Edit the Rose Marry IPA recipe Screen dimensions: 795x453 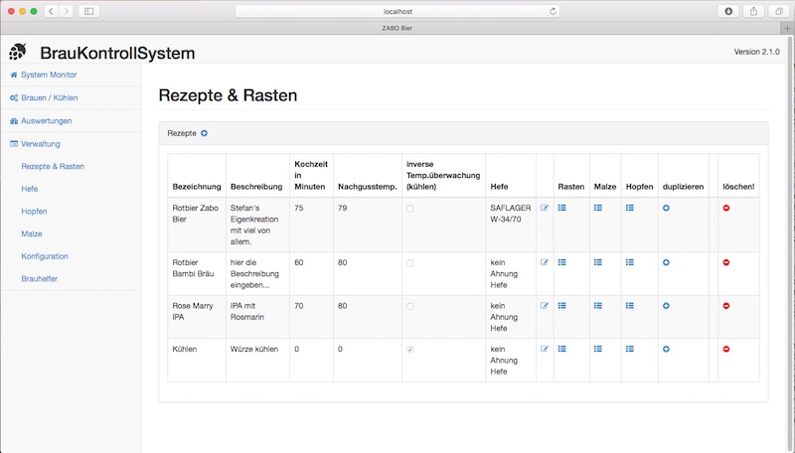pyautogui.click(x=545, y=306)
